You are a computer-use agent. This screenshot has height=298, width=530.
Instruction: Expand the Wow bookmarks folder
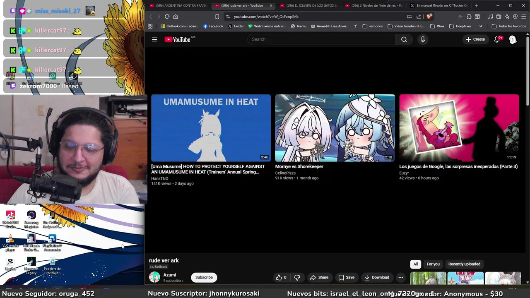click(x=437, y=26)
